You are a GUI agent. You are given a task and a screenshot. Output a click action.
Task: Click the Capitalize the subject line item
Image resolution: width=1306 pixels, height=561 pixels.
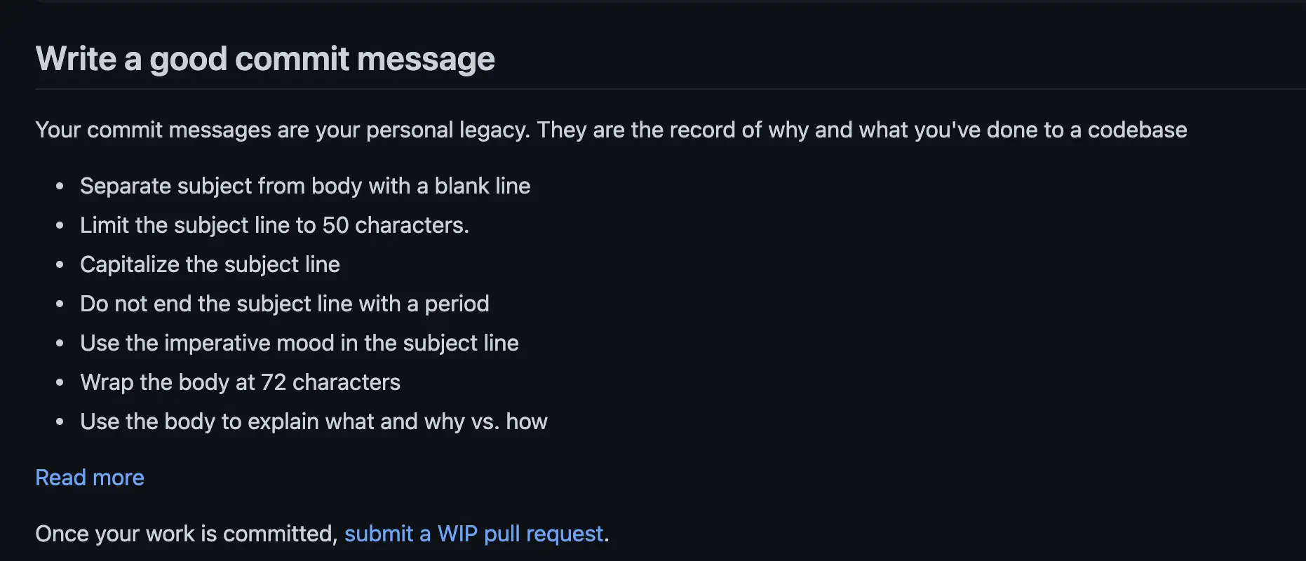coord(210,264)
